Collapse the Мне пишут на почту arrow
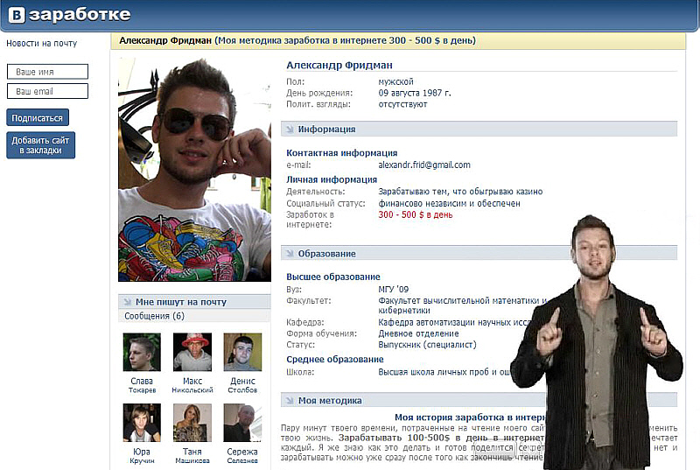700x470 pixels. coord(127,302)
